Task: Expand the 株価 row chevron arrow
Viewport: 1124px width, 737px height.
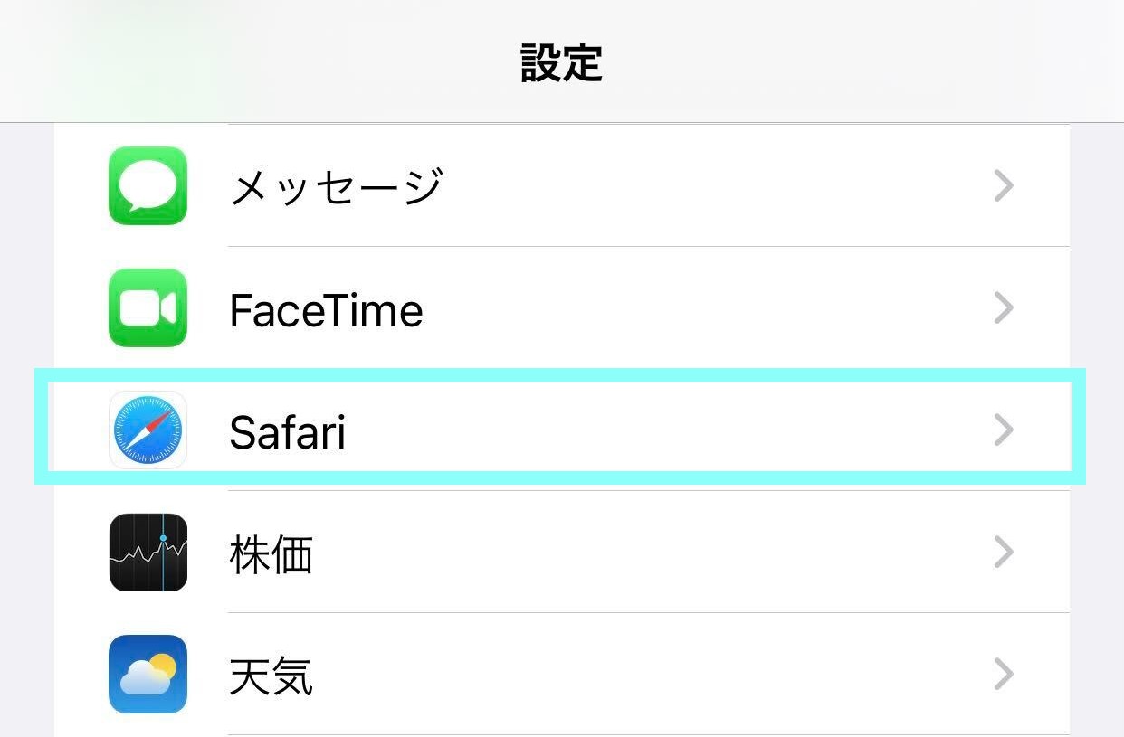Action: pos(1003,552)
